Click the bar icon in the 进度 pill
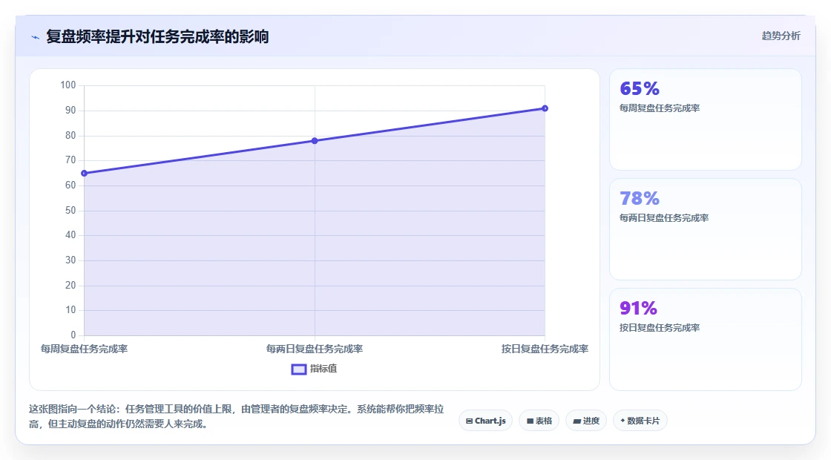Screen dimensions: 831x460 tap(577, 421)
